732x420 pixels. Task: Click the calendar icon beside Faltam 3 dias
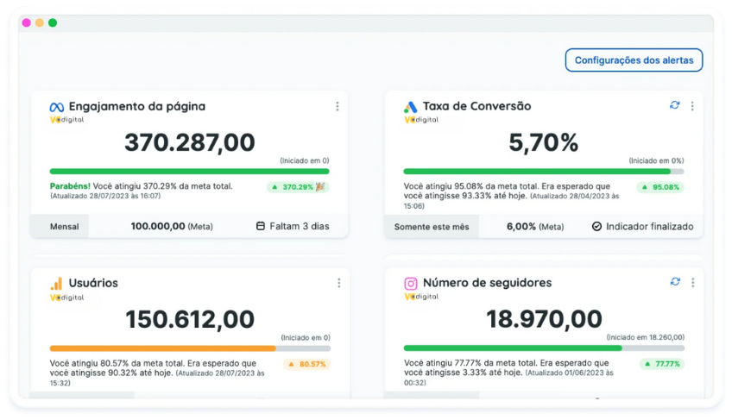261,226
